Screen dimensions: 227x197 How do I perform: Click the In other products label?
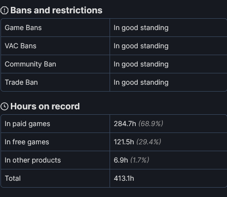pyautogui.click(x=33, y=161)
